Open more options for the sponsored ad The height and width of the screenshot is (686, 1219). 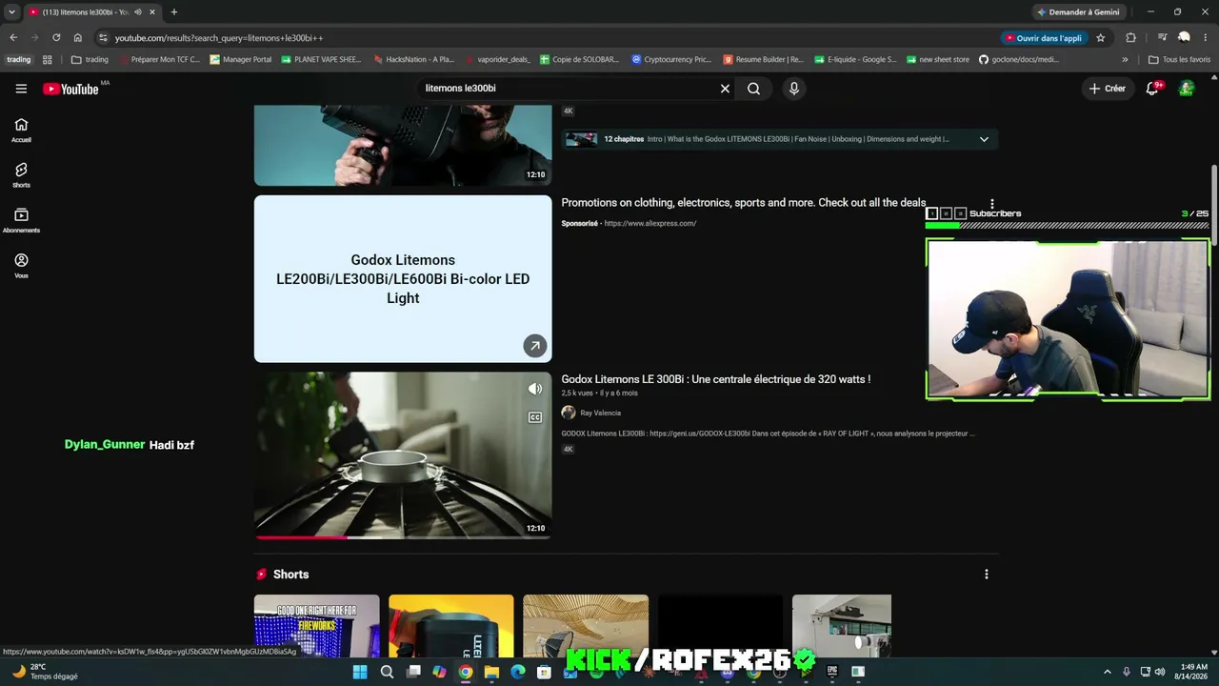[x=991, y=204]
